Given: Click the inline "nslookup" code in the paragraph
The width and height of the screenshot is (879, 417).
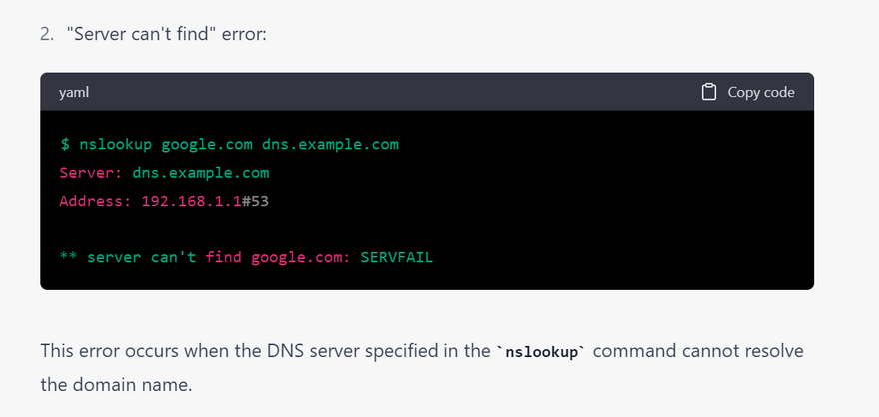Looking at the screenshot, I should (x=540, y=353).
